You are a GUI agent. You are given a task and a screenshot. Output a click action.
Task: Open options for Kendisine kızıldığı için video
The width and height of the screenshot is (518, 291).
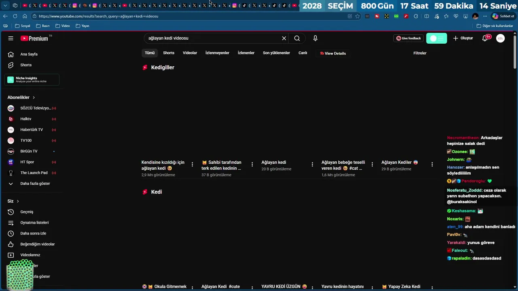pos(192,164)
